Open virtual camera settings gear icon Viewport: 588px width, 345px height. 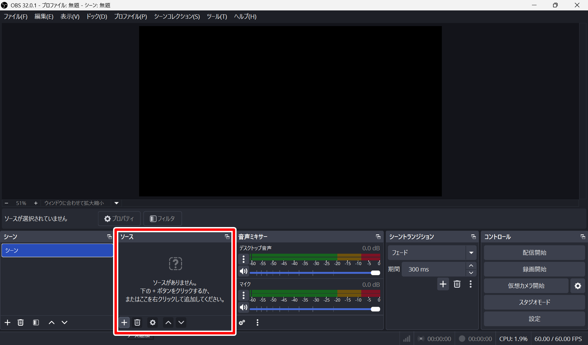pos(578,286)
